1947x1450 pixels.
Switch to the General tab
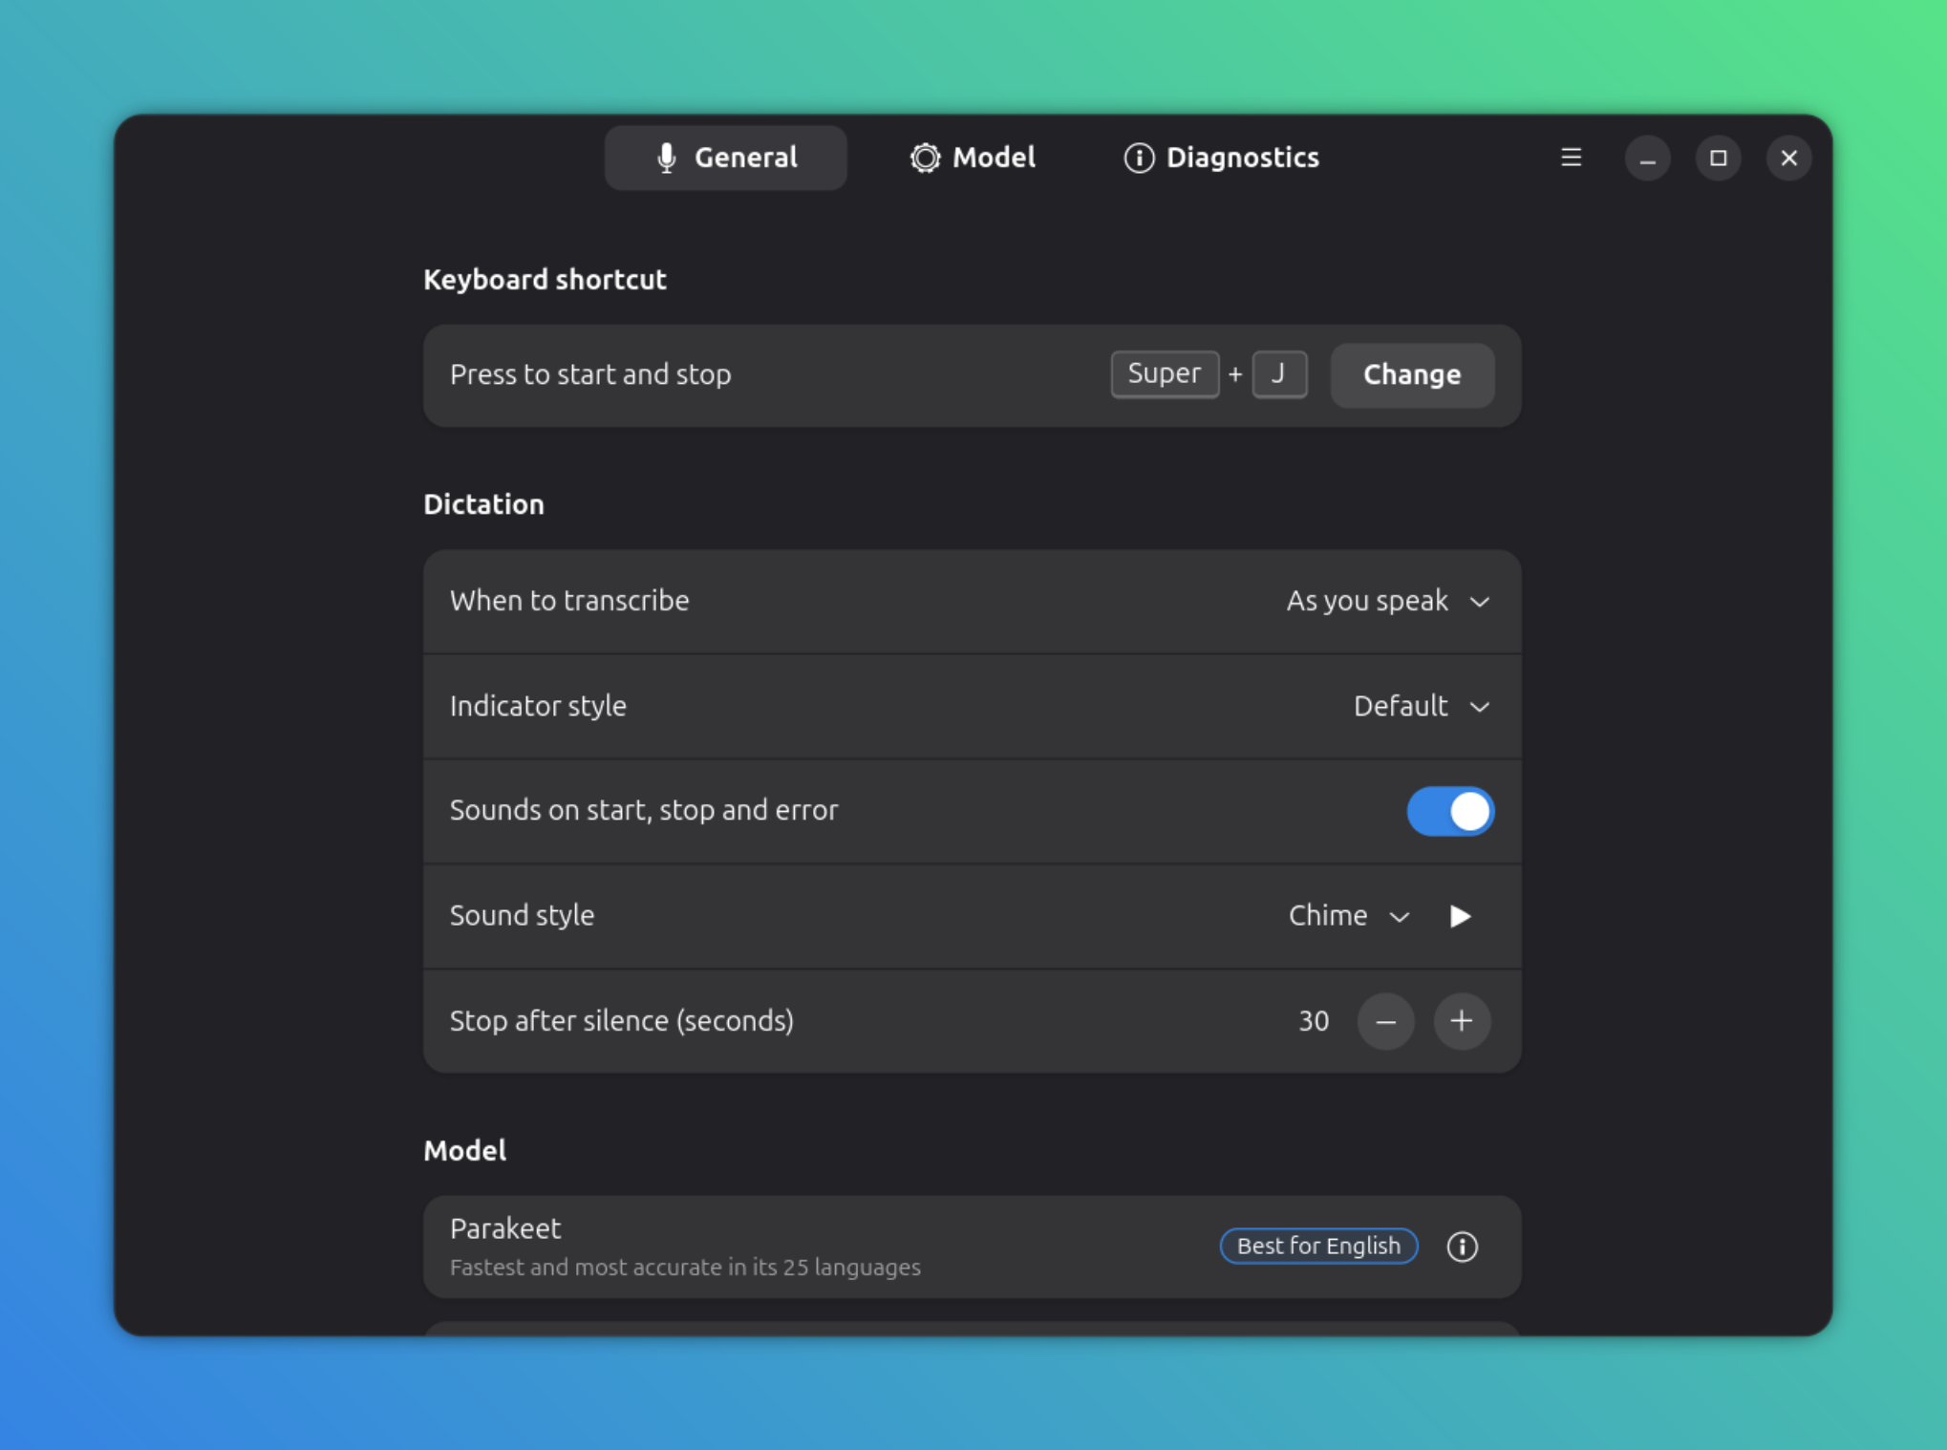click(726, 158)
